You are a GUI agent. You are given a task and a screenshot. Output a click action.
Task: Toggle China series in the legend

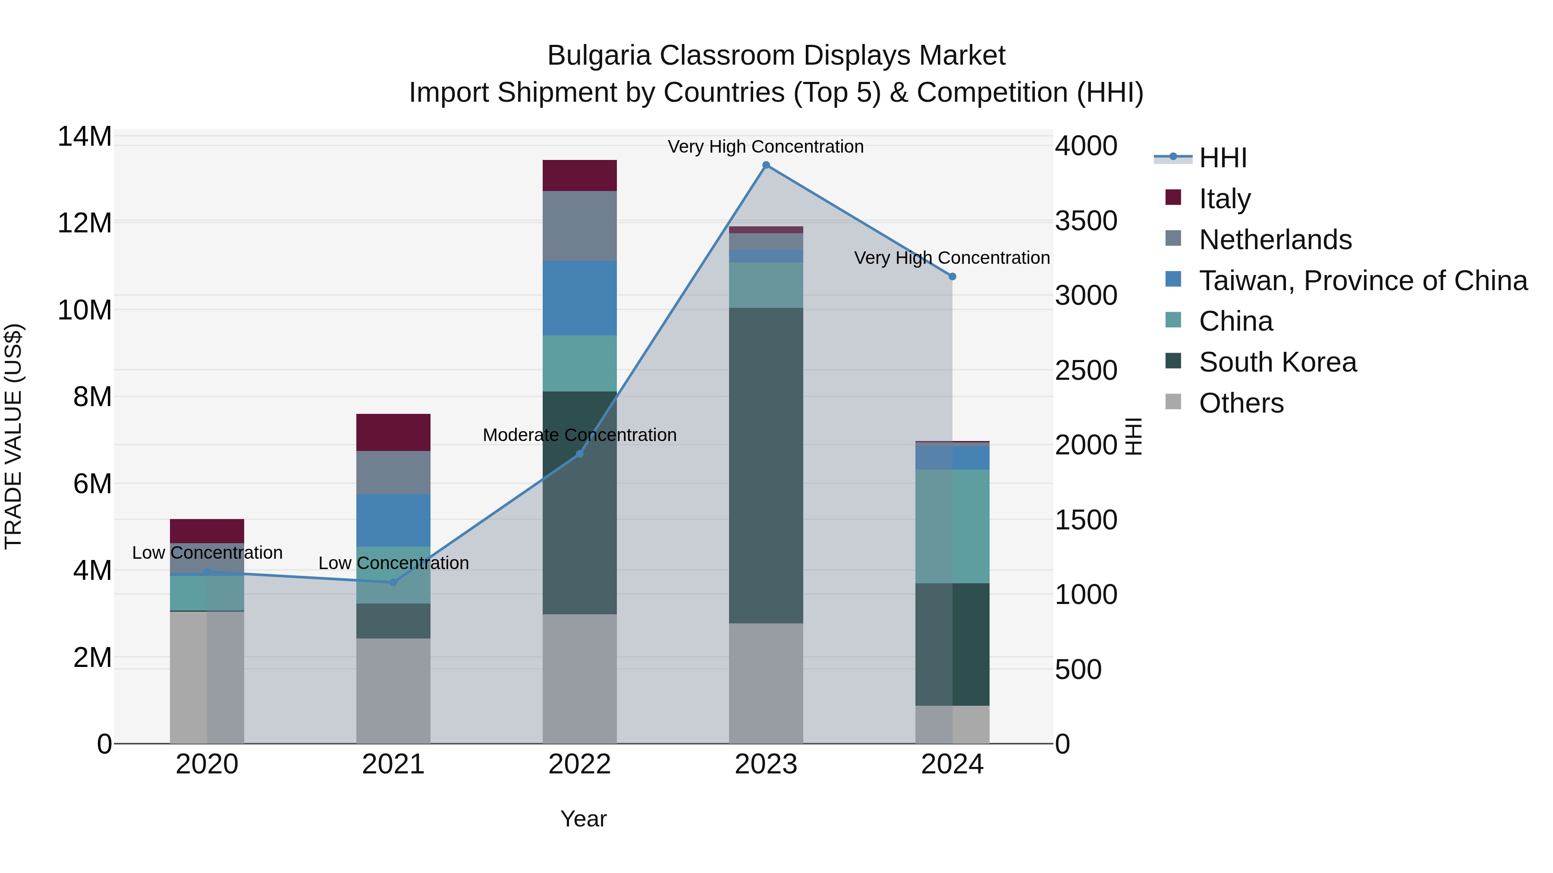[x=1219, y=321]
